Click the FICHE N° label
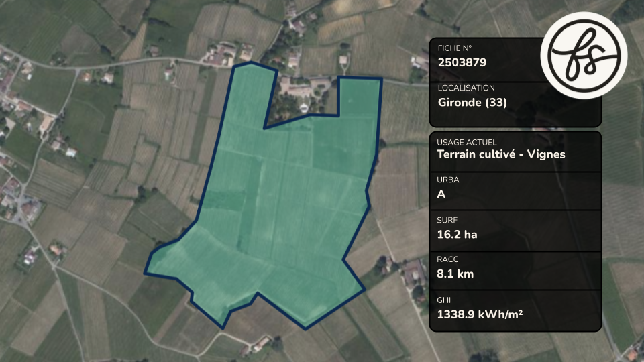This screenshot has height=362, width=644. pos(455,48)
